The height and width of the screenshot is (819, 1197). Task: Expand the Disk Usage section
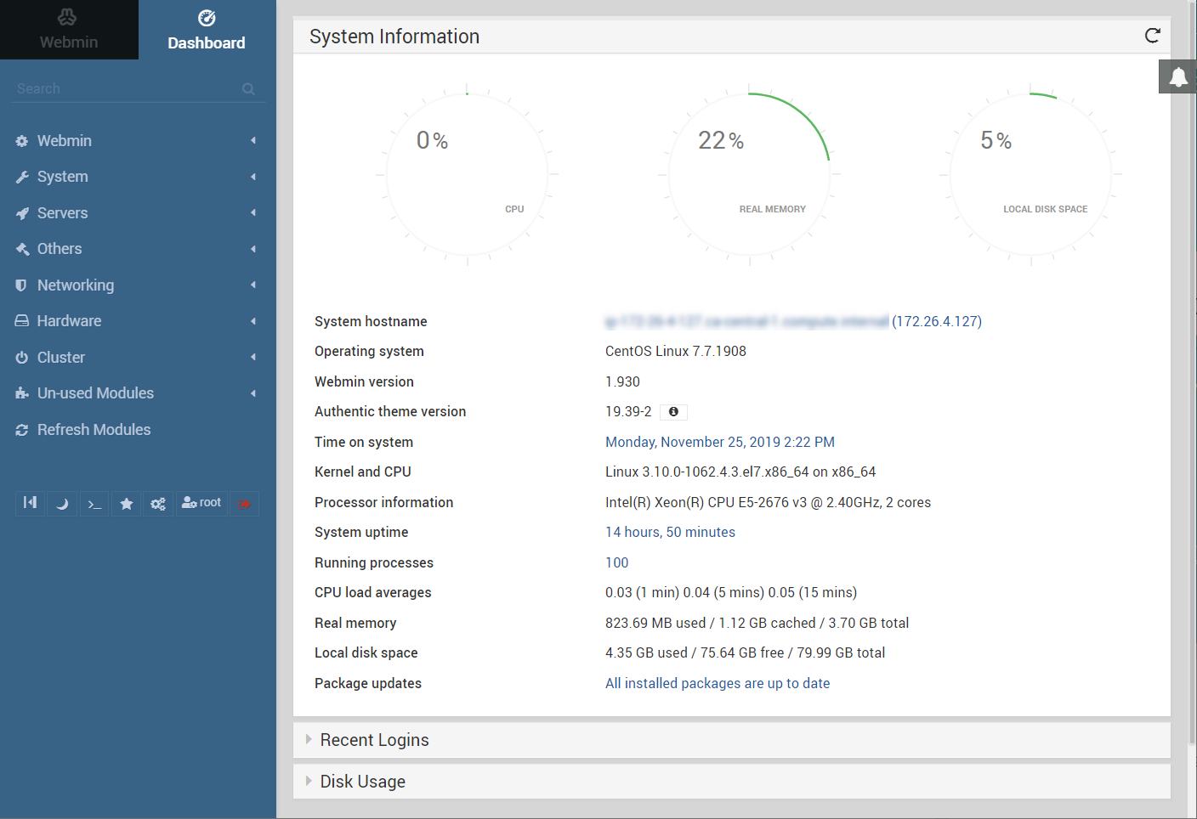[x=732, y=782]
